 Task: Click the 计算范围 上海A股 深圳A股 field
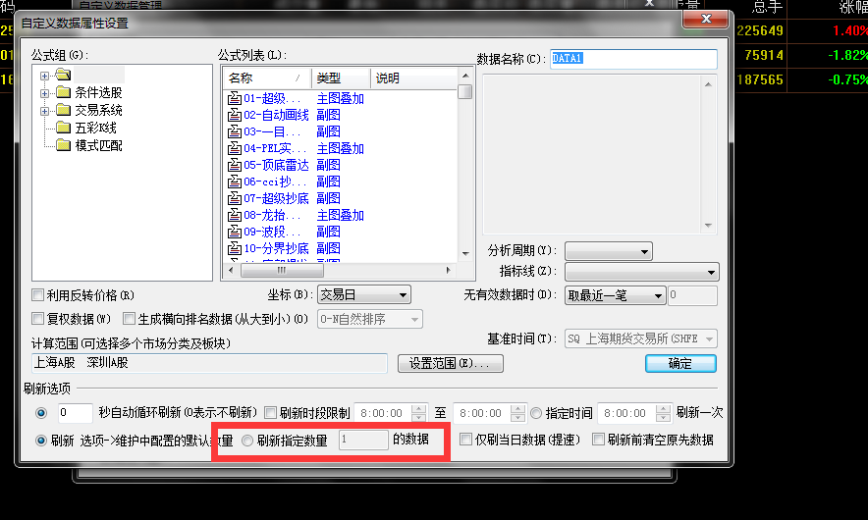(209, 363)
